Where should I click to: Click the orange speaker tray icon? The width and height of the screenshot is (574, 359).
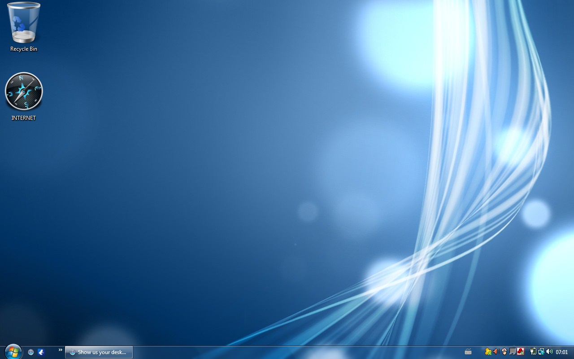point(496,352)
